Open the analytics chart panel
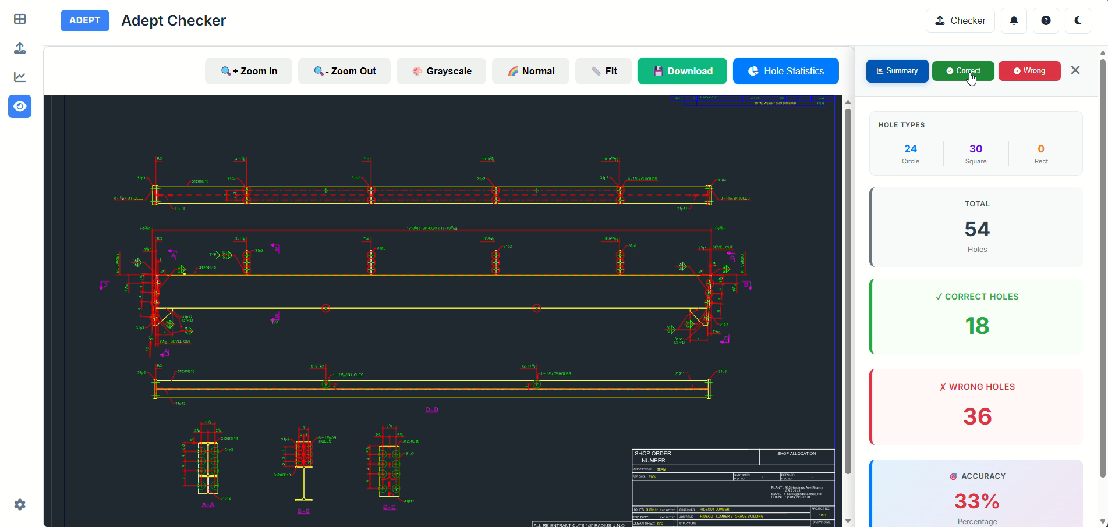The image size is (1108, 527). [x=19, y=77]
